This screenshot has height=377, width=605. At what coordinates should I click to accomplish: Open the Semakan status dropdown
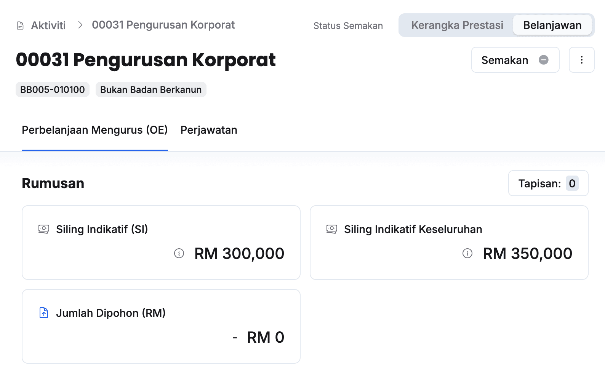pyautogui.click(x=515, y=60)
